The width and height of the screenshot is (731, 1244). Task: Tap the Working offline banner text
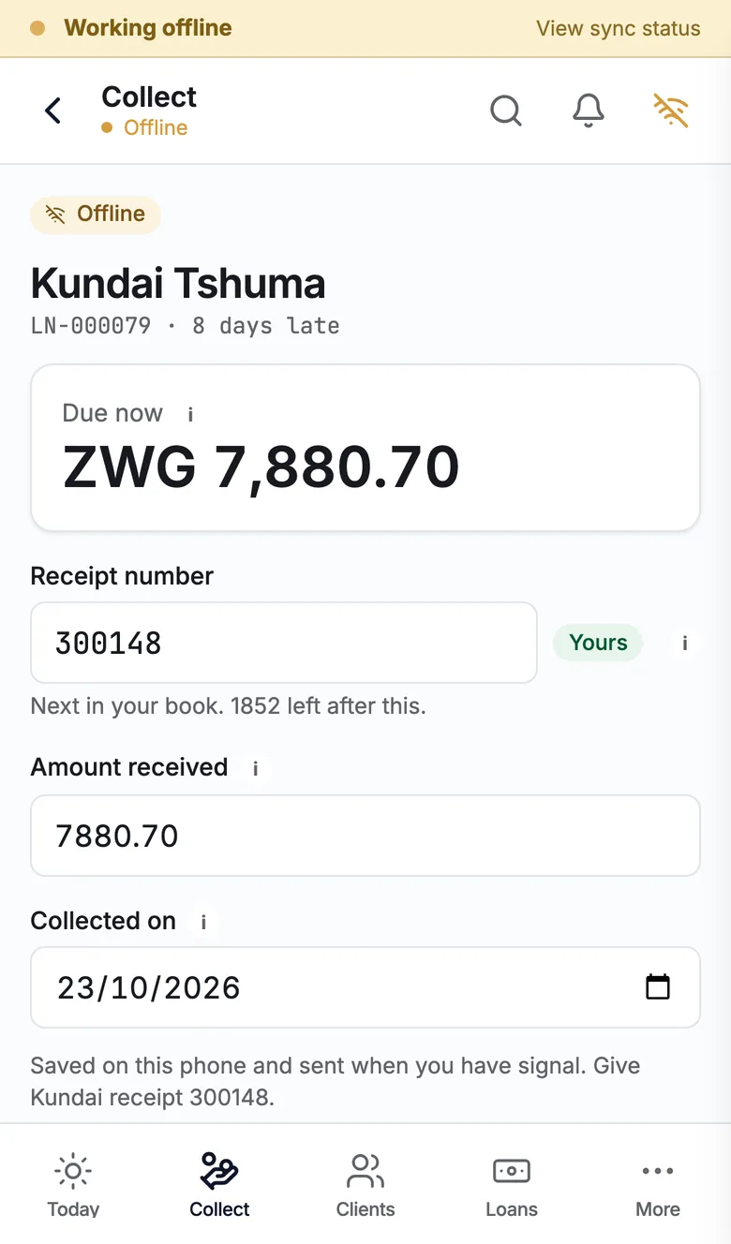point(148,28)
